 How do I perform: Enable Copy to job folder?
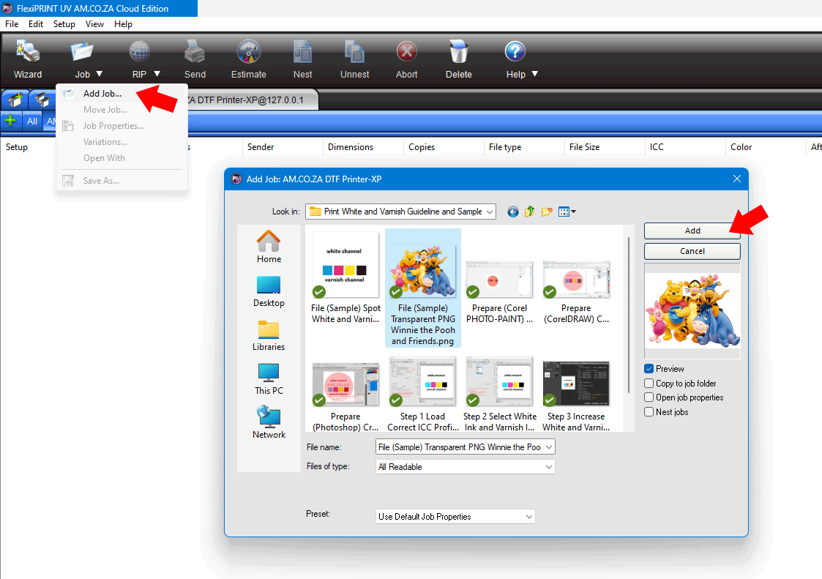[x=649, y=384]
